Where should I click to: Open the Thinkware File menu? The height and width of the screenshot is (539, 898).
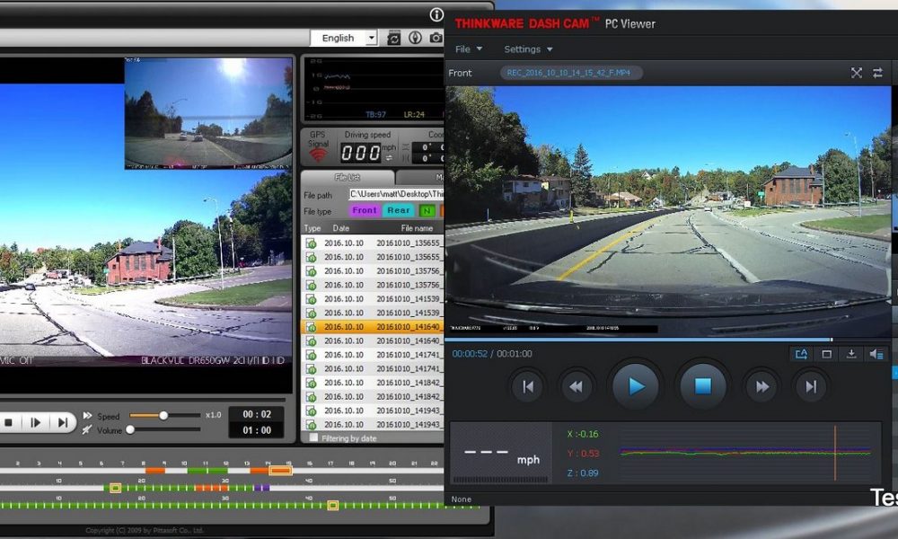(x=469, y=49)
